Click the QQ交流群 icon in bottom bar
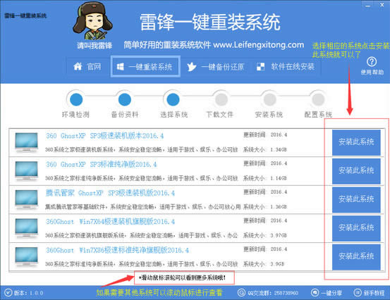 click(x=241, y=292)
